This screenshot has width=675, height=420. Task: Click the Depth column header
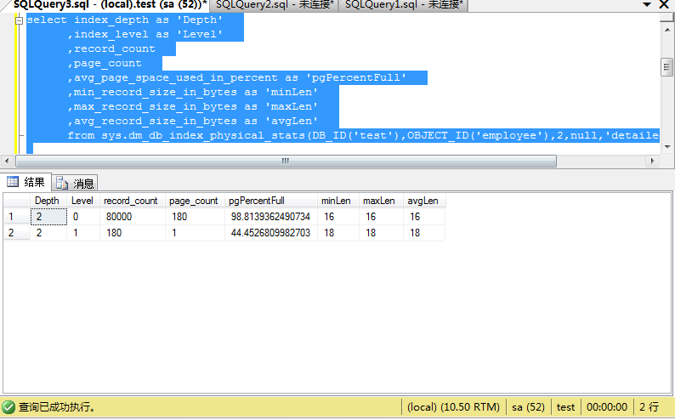pyautogui.click(x=48, y=201)
